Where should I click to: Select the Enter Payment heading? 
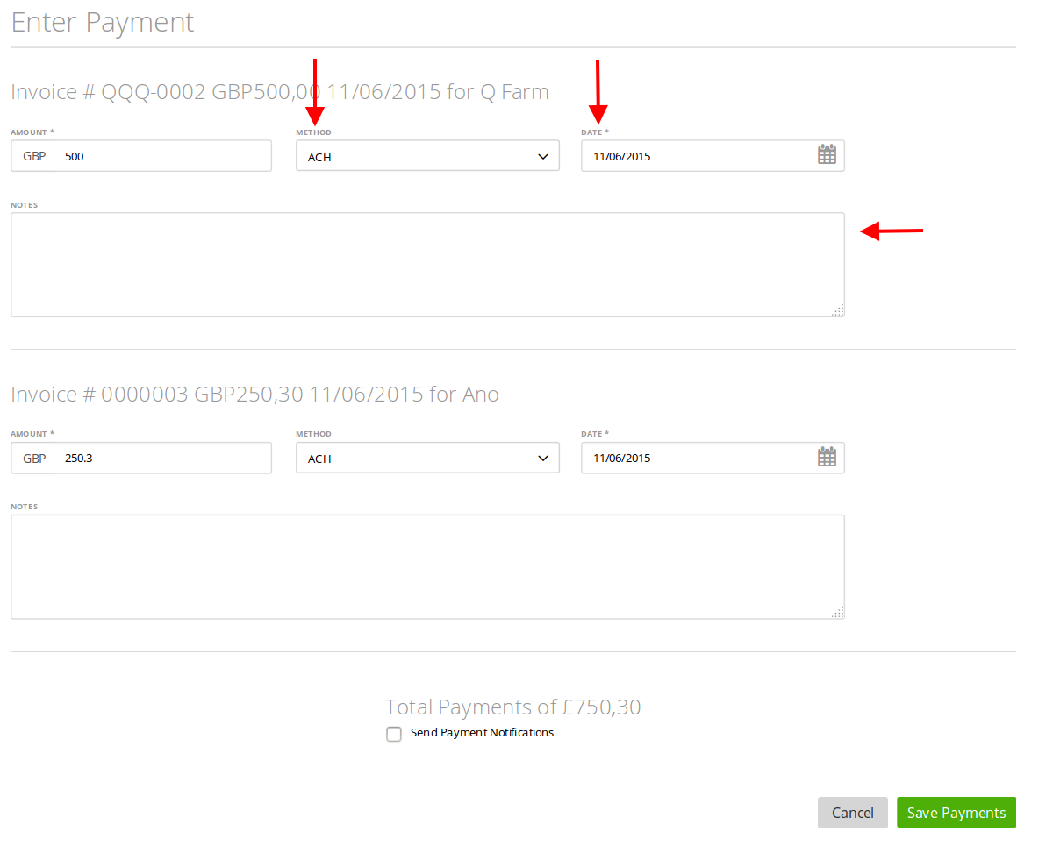tap(103, 22)
